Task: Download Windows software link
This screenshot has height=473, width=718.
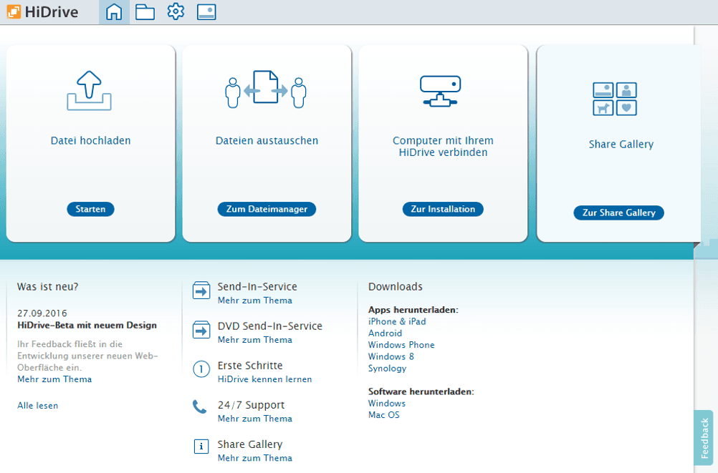Action: [387, 404]
